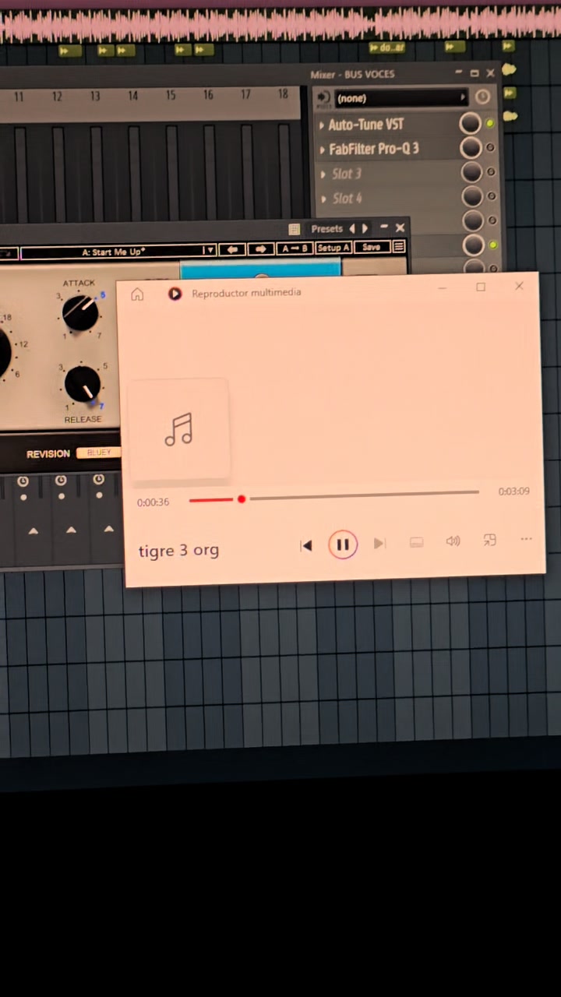Seek along the media player progress bar
The height and width of the screenshot is (997, 561).
click(333, 495)
